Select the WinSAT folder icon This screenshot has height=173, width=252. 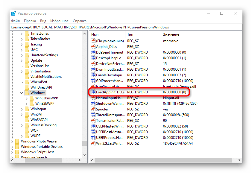pos(27,114)
